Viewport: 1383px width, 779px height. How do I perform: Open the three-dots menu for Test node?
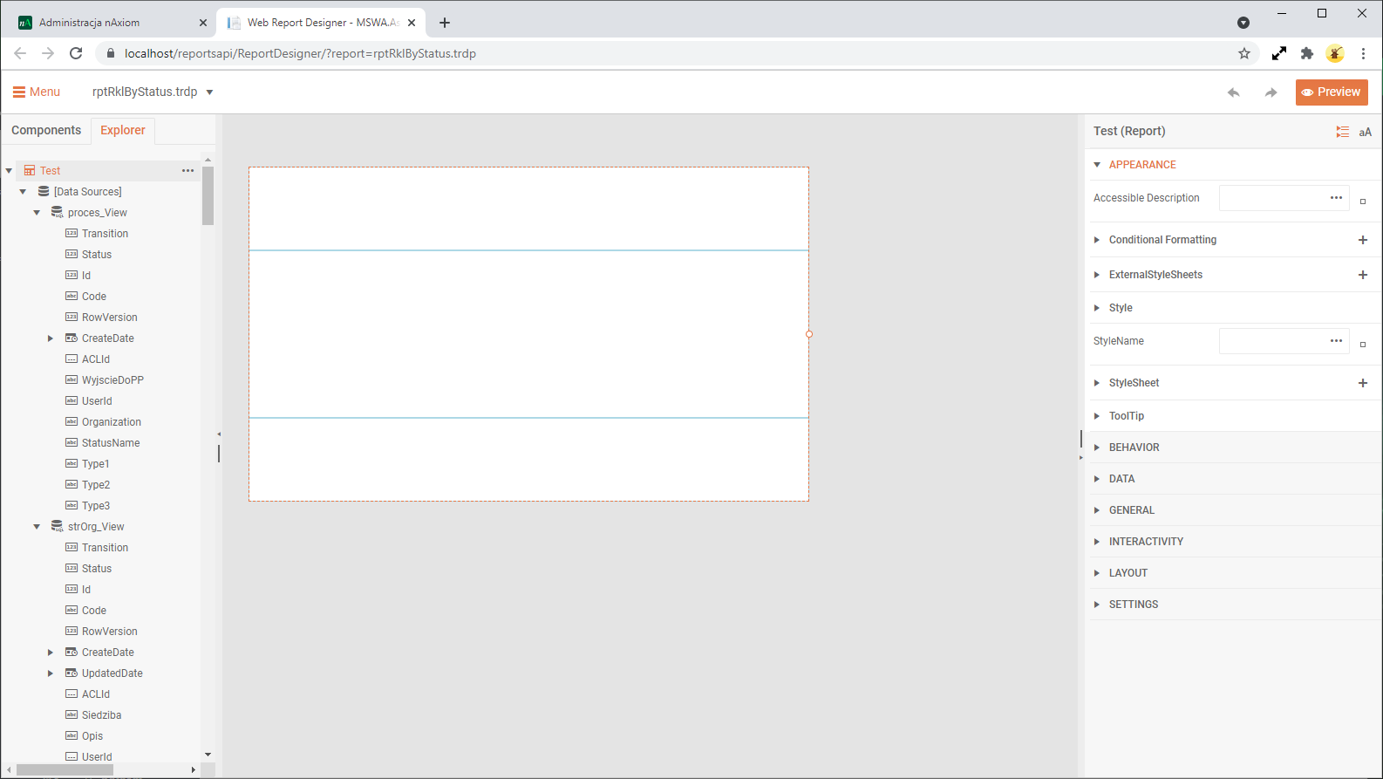187,171
